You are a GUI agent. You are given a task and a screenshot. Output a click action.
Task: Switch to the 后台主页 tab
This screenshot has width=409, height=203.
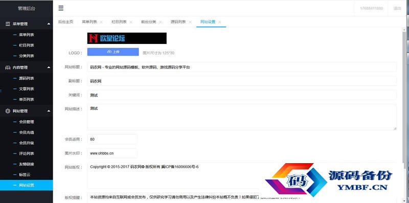(x=66, y=22)
